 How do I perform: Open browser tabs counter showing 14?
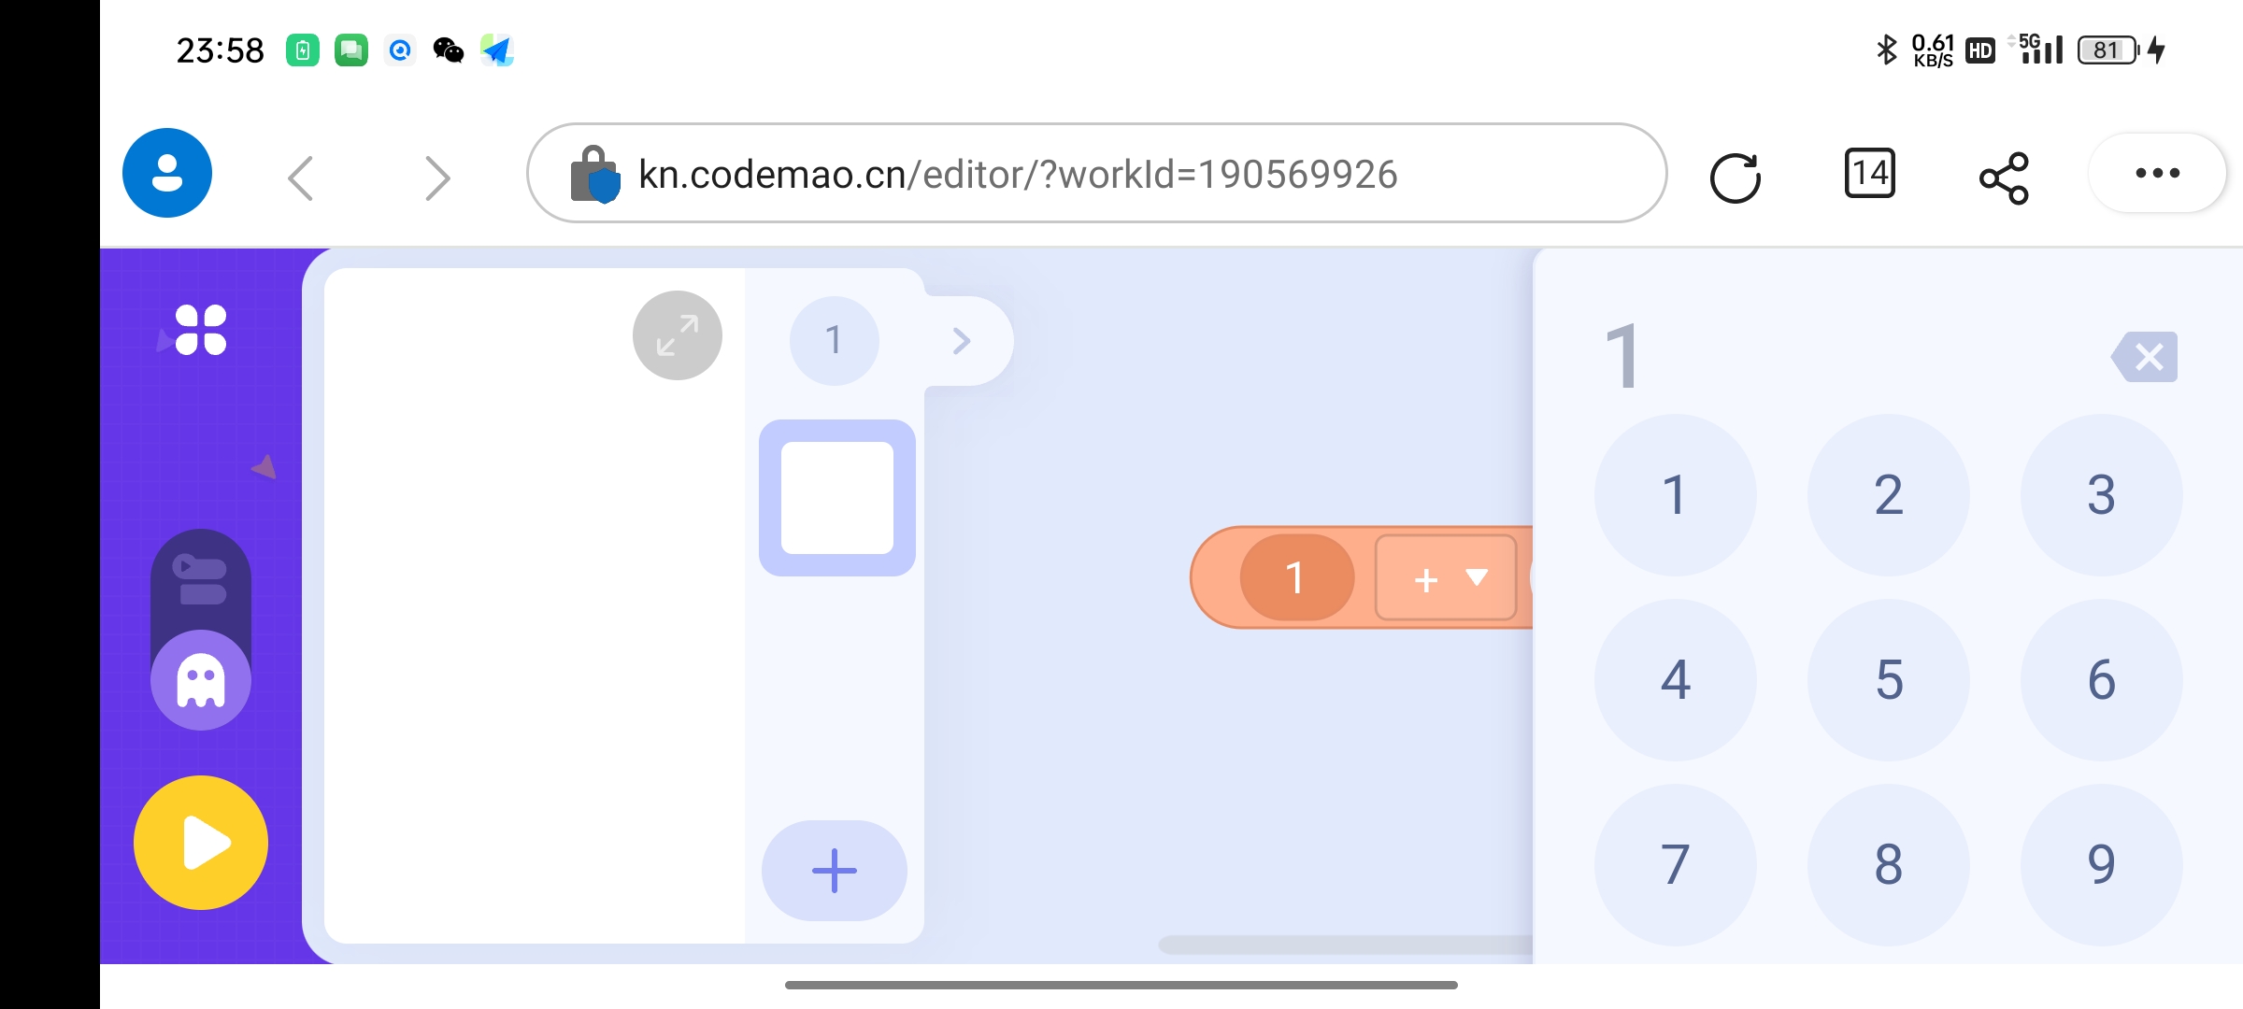[x=1870, y=174]
